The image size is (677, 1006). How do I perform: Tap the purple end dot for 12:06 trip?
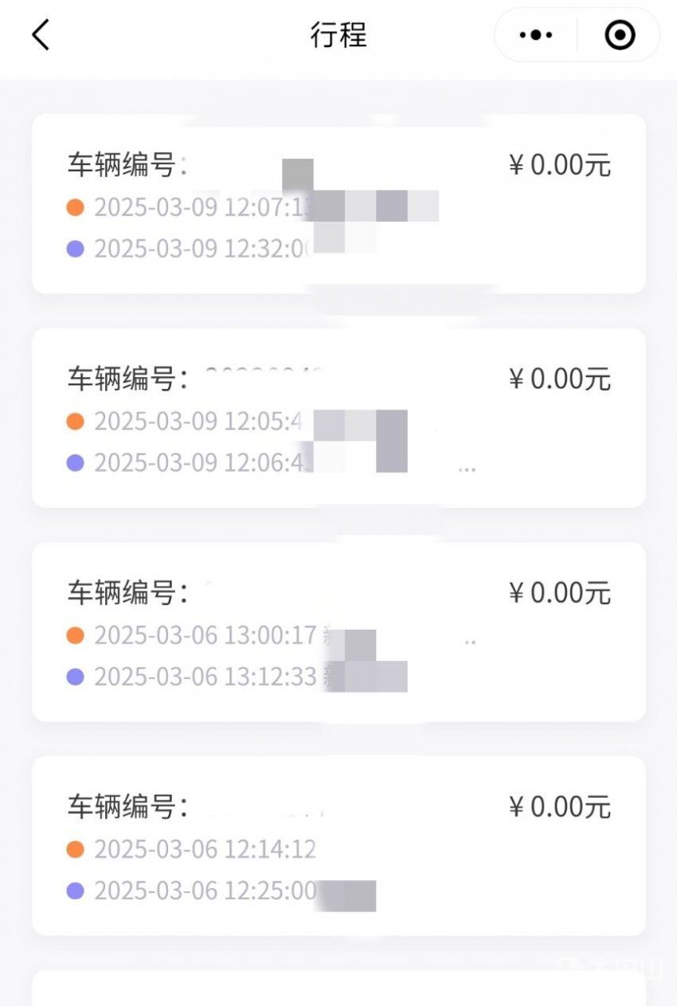tap(76, 462)
